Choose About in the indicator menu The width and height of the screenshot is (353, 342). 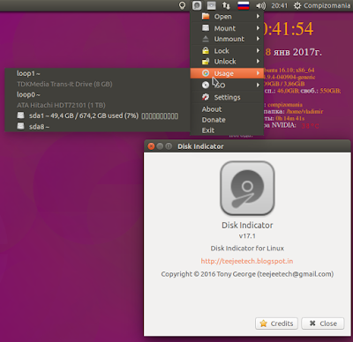tap(227, 109)
